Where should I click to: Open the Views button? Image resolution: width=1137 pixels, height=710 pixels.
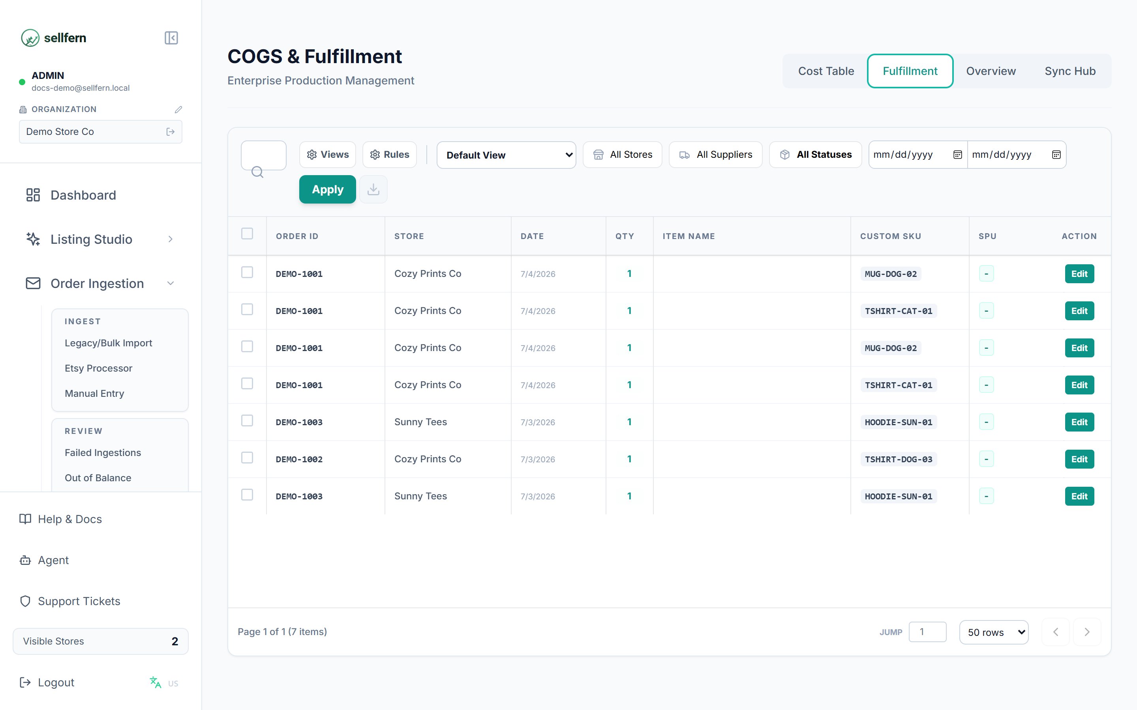click(327, 155)
